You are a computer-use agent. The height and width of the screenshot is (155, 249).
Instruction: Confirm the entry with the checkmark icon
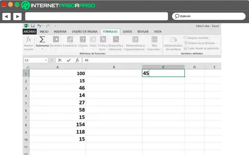tap(68, 60)
